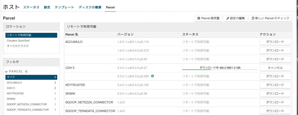Screen dimensions: 298x115
Task: Download ACCUMULO 1.4.4-1.cdh4.5.0.p0.65 parcel
Action: (x=275, y=59)
